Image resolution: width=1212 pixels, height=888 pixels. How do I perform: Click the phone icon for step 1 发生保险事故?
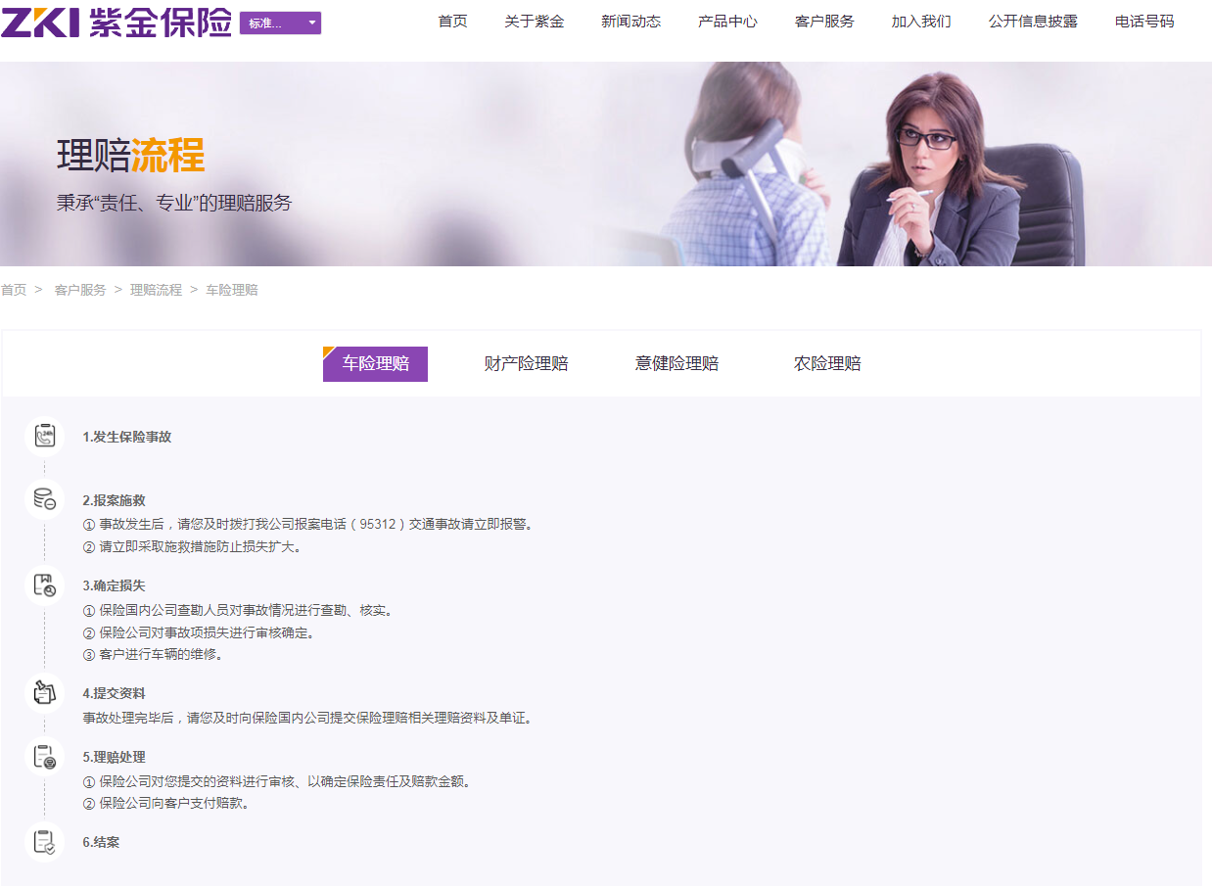coord(44,436)
